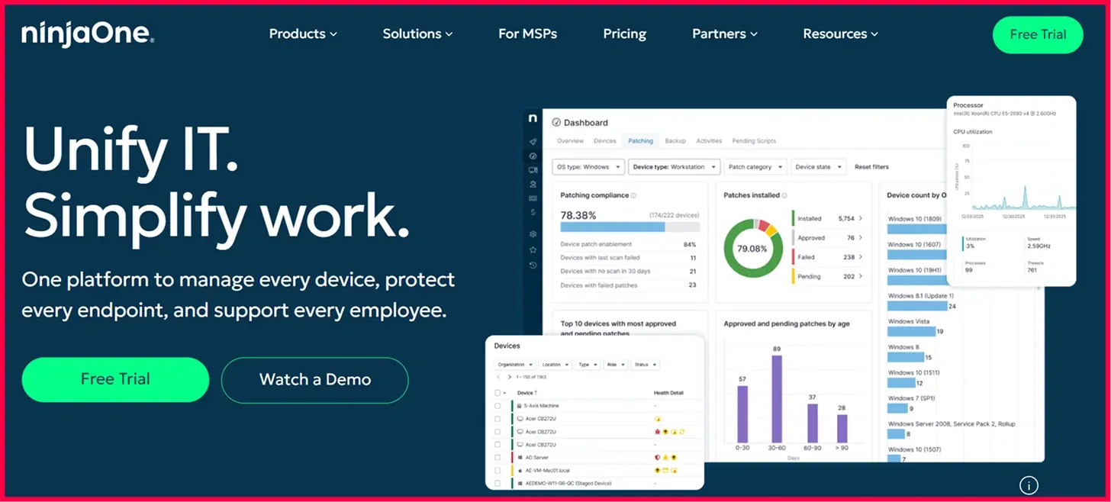Check the AEDEMO-W11-06-QC row checkbox
This screenshot has width=1111, height=502.
pyautogui.click(x=498, y=484)
